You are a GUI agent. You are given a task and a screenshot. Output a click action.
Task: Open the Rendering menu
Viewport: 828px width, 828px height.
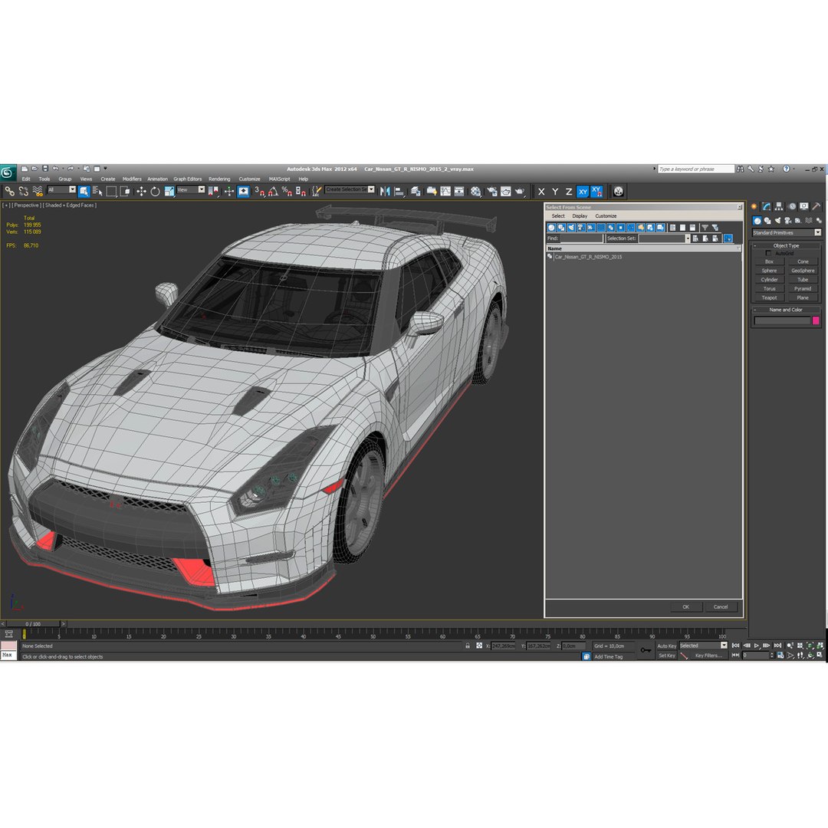click(219, 179)
